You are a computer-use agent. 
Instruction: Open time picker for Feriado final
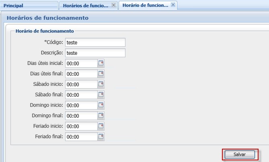[x=101, y=137]
